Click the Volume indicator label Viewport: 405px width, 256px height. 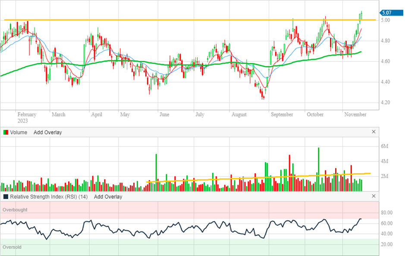[x=19, y=133]
